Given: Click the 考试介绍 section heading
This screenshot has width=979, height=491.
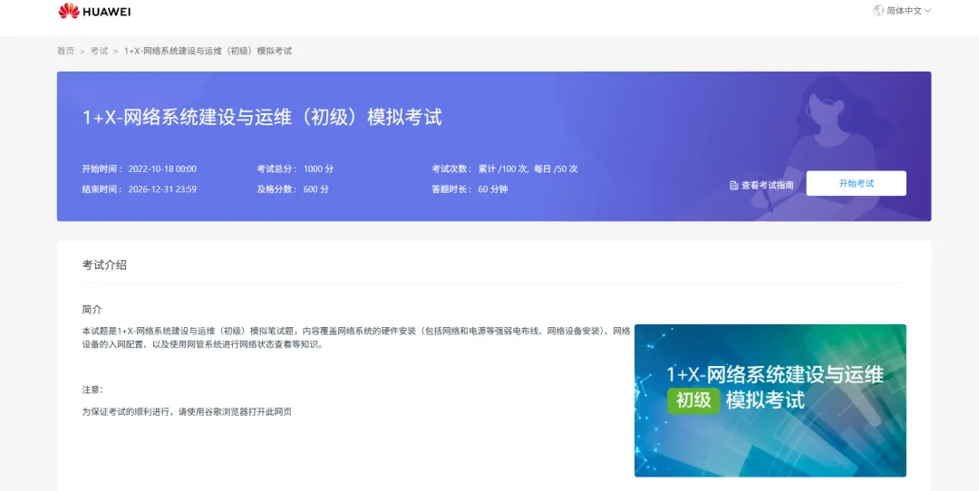Looking at the screenshot, I should pyautogui.click(x=104, y=265).
